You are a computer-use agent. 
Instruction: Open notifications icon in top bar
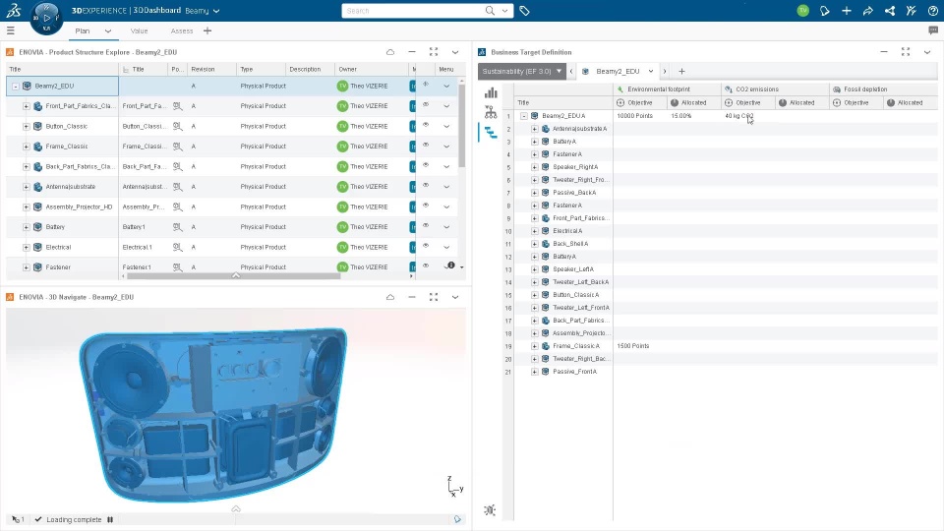825,11
